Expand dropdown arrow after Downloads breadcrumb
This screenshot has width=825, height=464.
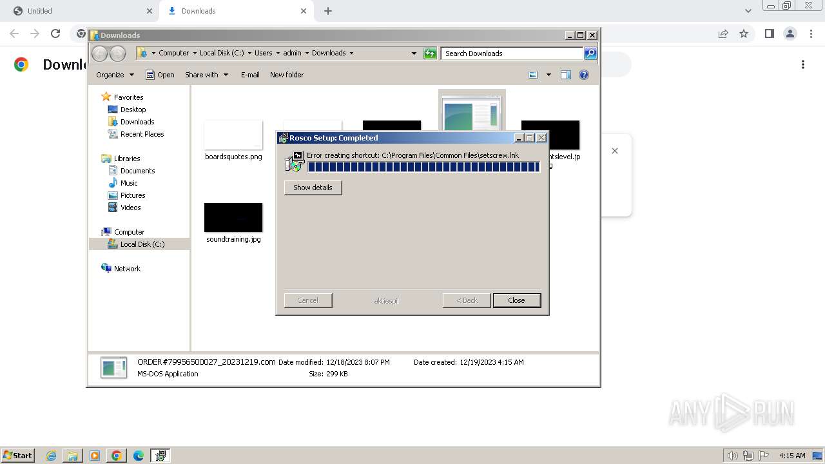click(351, 53)
